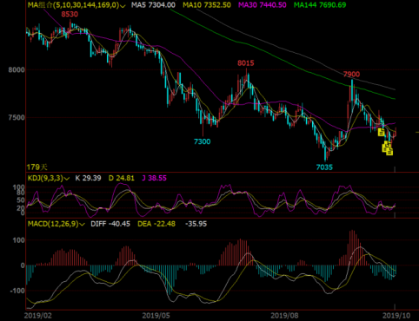The width and height of the screenshot is (419, 321).
Task: Click the 8000 price axis label
Action: point(17,70)
